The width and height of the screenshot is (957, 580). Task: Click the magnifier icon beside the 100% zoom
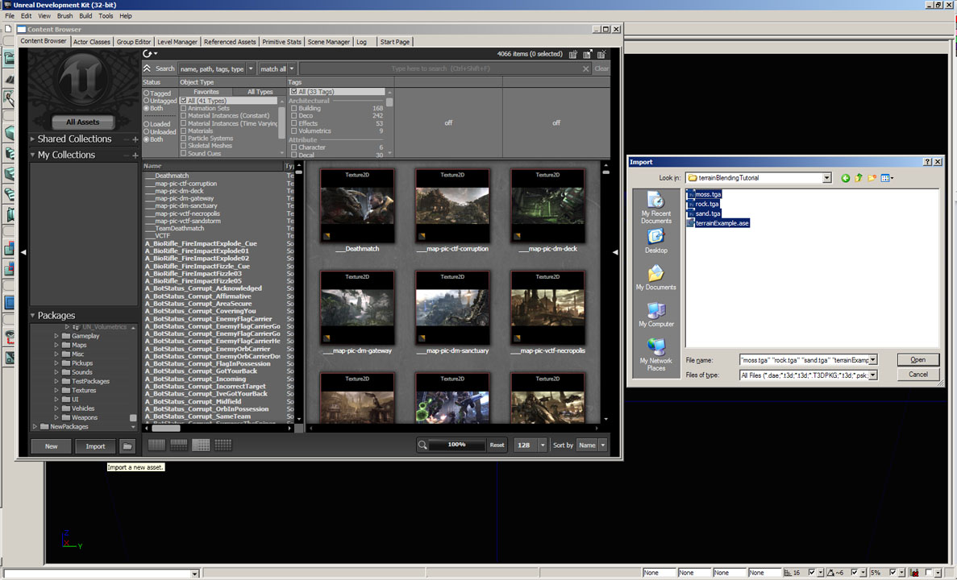pyautogui.click(x=422, y=445)
